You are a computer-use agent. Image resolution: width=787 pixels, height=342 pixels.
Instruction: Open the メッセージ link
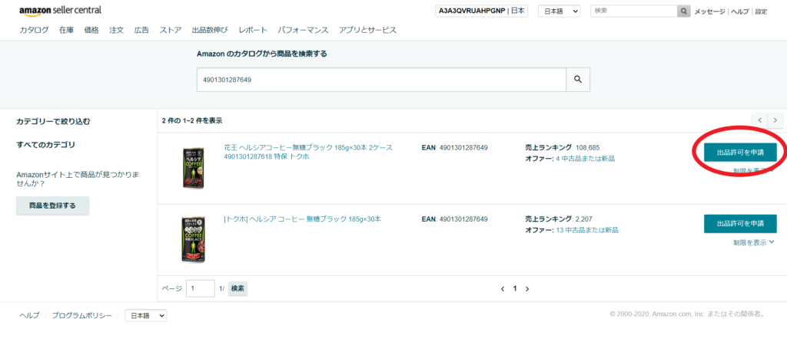tap(709, 12)
